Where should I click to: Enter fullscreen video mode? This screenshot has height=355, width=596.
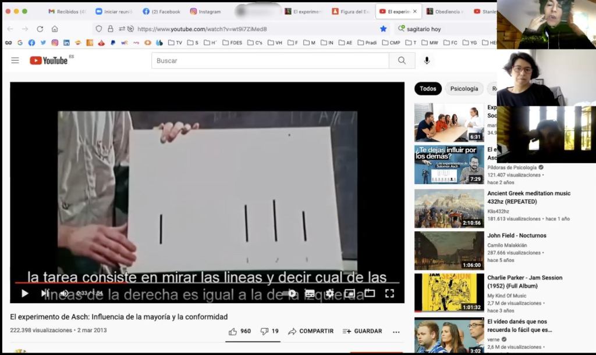(389, 293)
